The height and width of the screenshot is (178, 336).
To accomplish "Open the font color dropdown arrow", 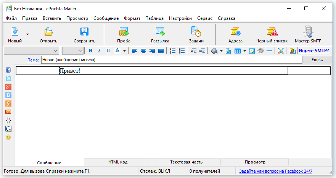I will pyautogui.click(x=124, y=51).
